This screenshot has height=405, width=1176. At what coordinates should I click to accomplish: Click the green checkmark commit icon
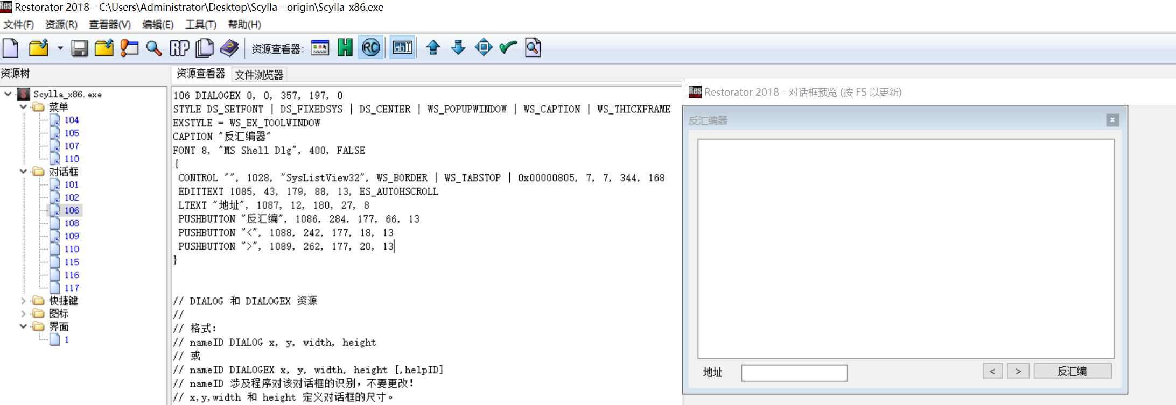pyautogui.click(x=508, y=48)
